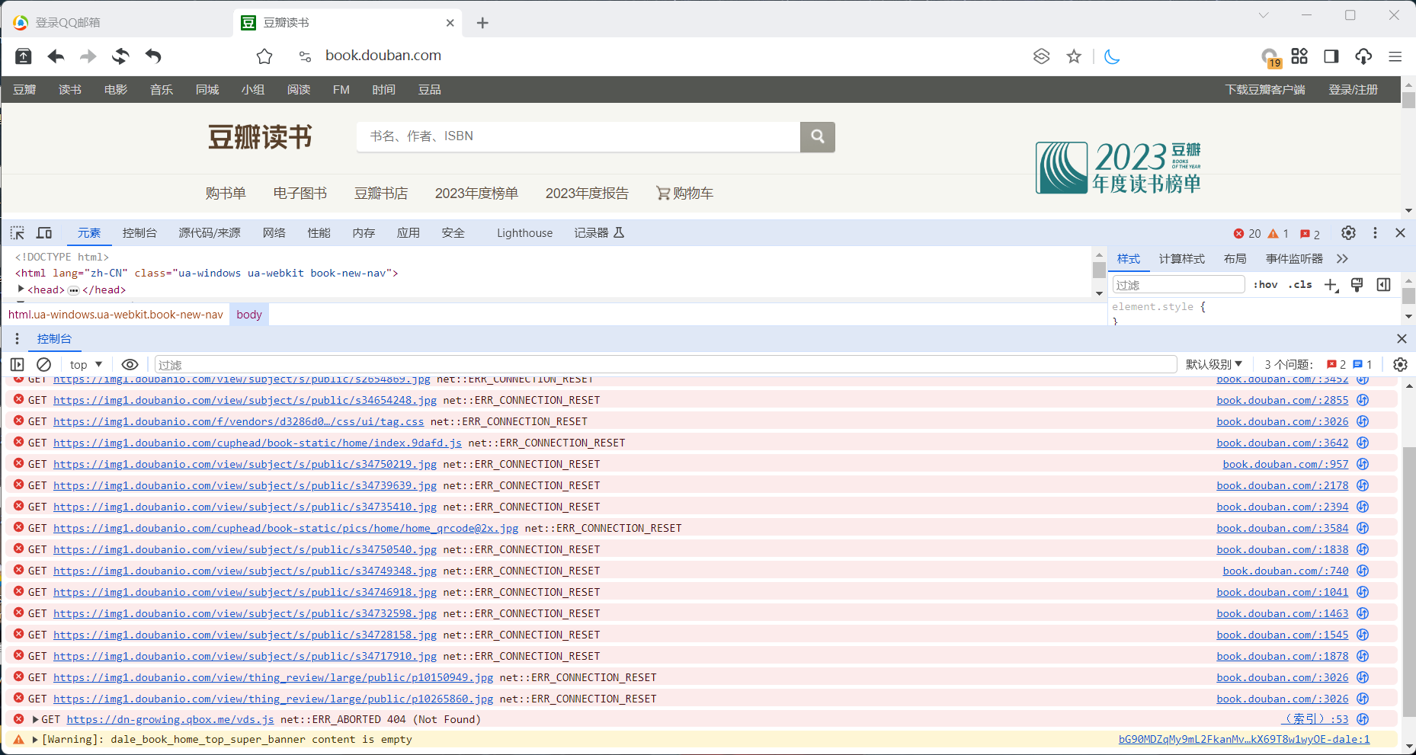Click the favorite star outline left of address bar
The width and height of the screenshot is (1416, 755).
click(x=264, y=56)
